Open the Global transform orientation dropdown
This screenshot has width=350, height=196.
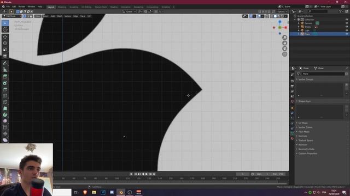(x=129, y=11)
